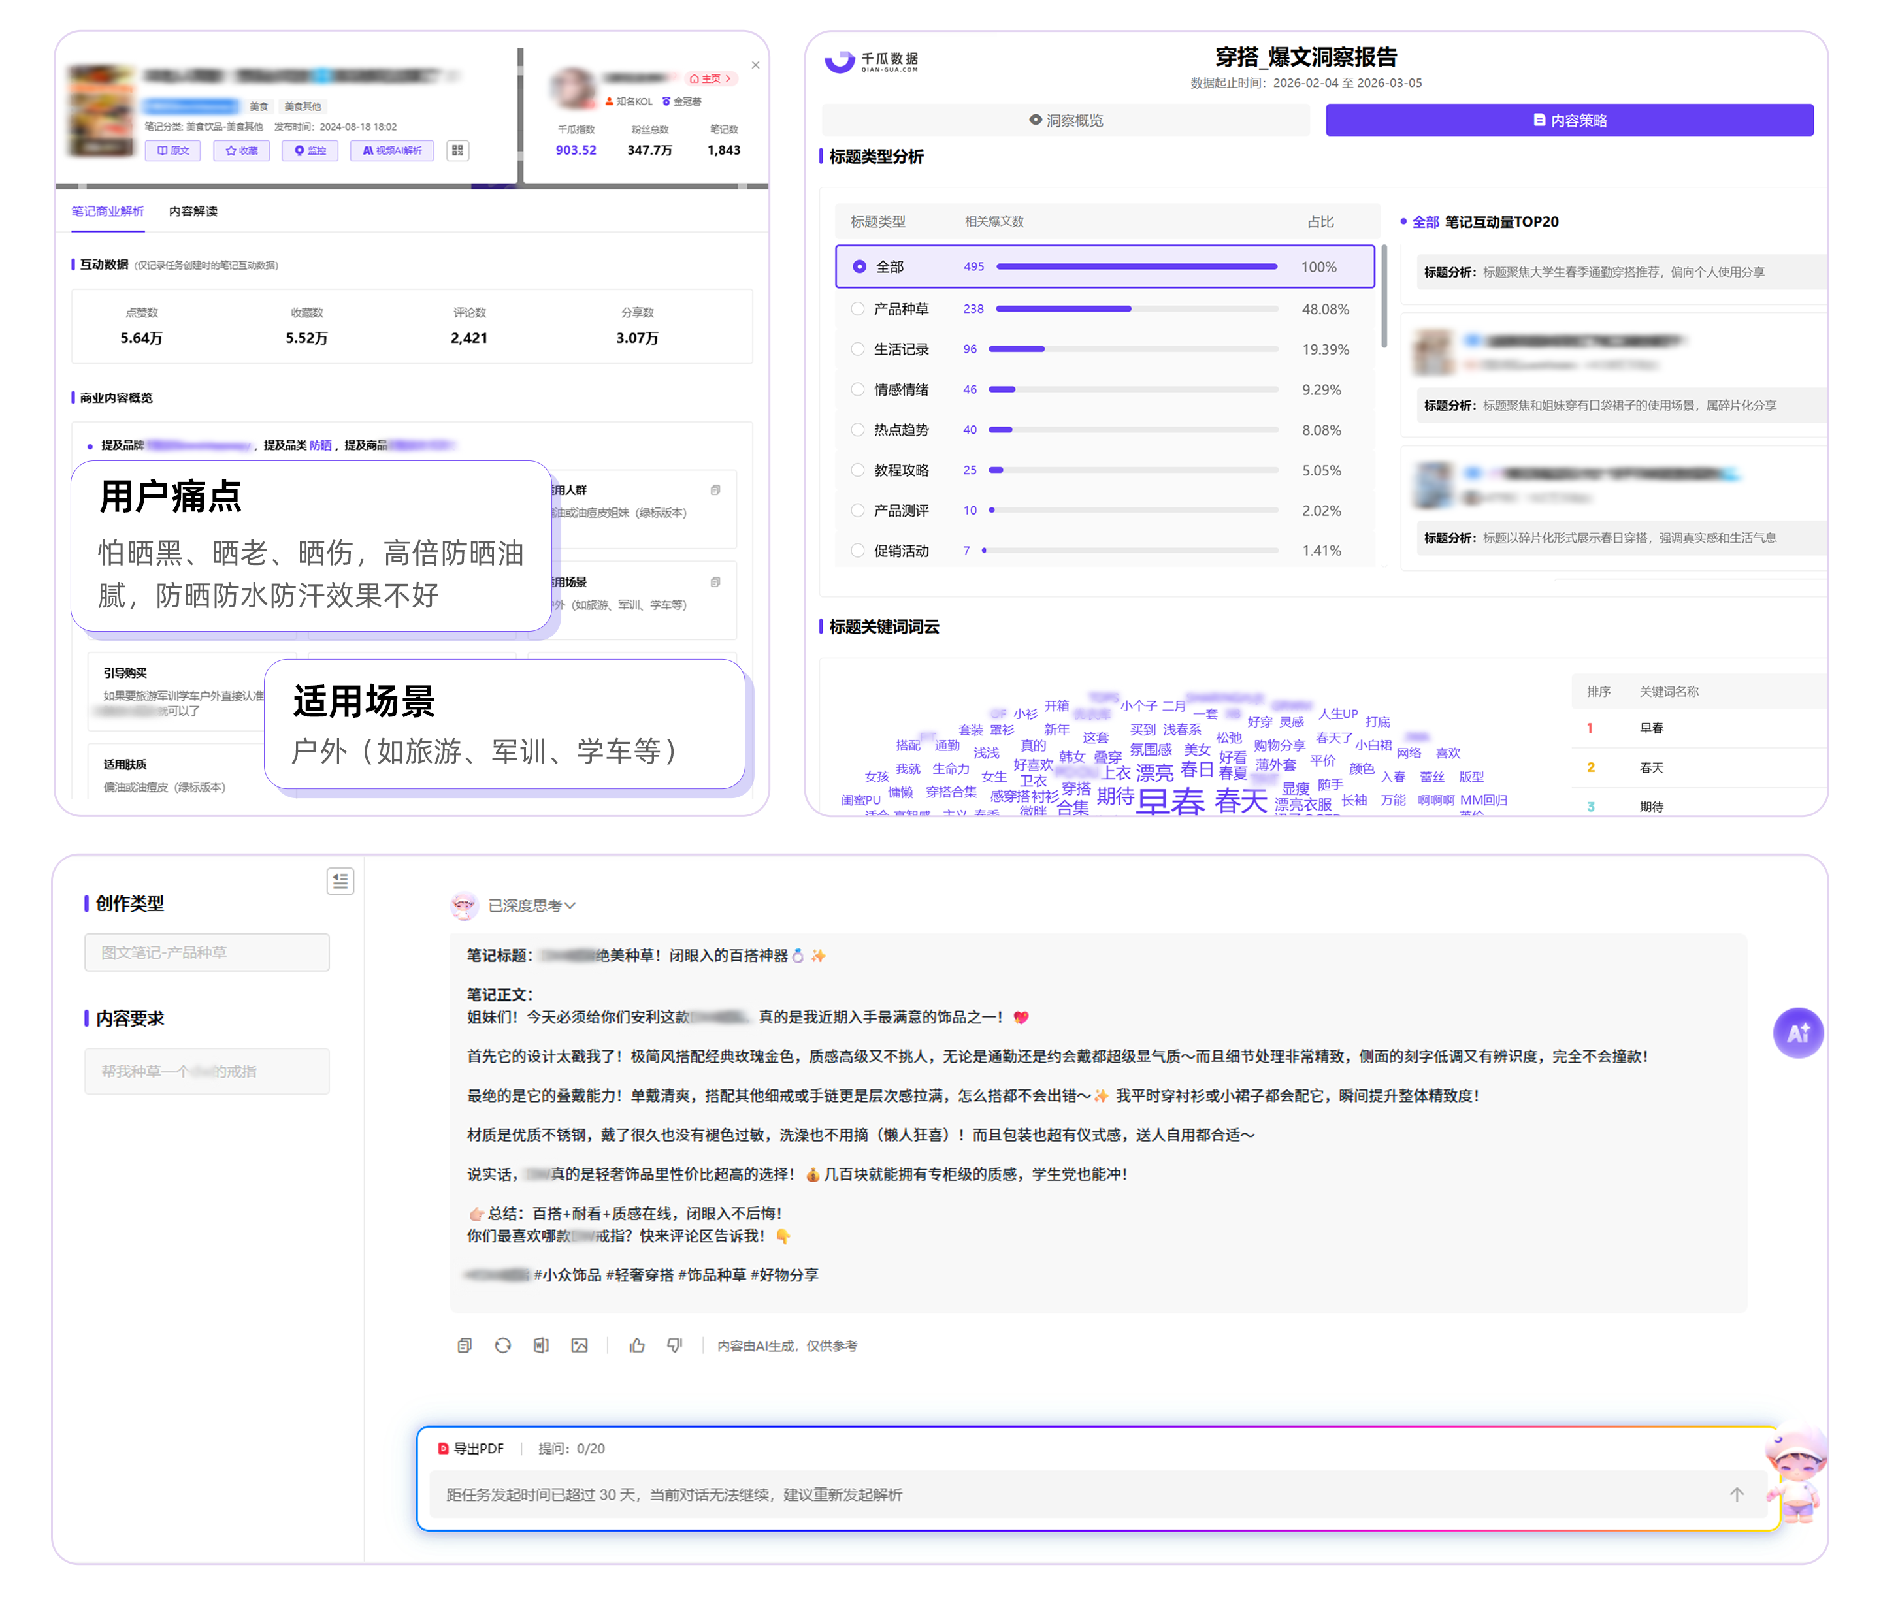The image size is (1881, 1610).
Task: Switch to the 内容解读 tab
Action: tap(193, 212)
